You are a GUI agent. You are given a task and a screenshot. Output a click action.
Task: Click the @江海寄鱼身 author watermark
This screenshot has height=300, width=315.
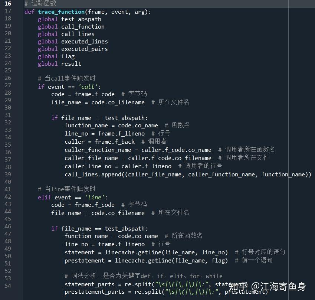[279, 287]
